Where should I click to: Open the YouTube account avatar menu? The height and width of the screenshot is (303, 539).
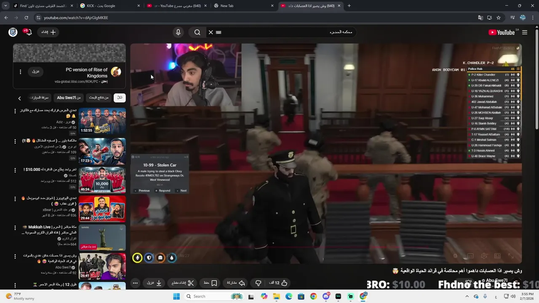pos(13,32)
